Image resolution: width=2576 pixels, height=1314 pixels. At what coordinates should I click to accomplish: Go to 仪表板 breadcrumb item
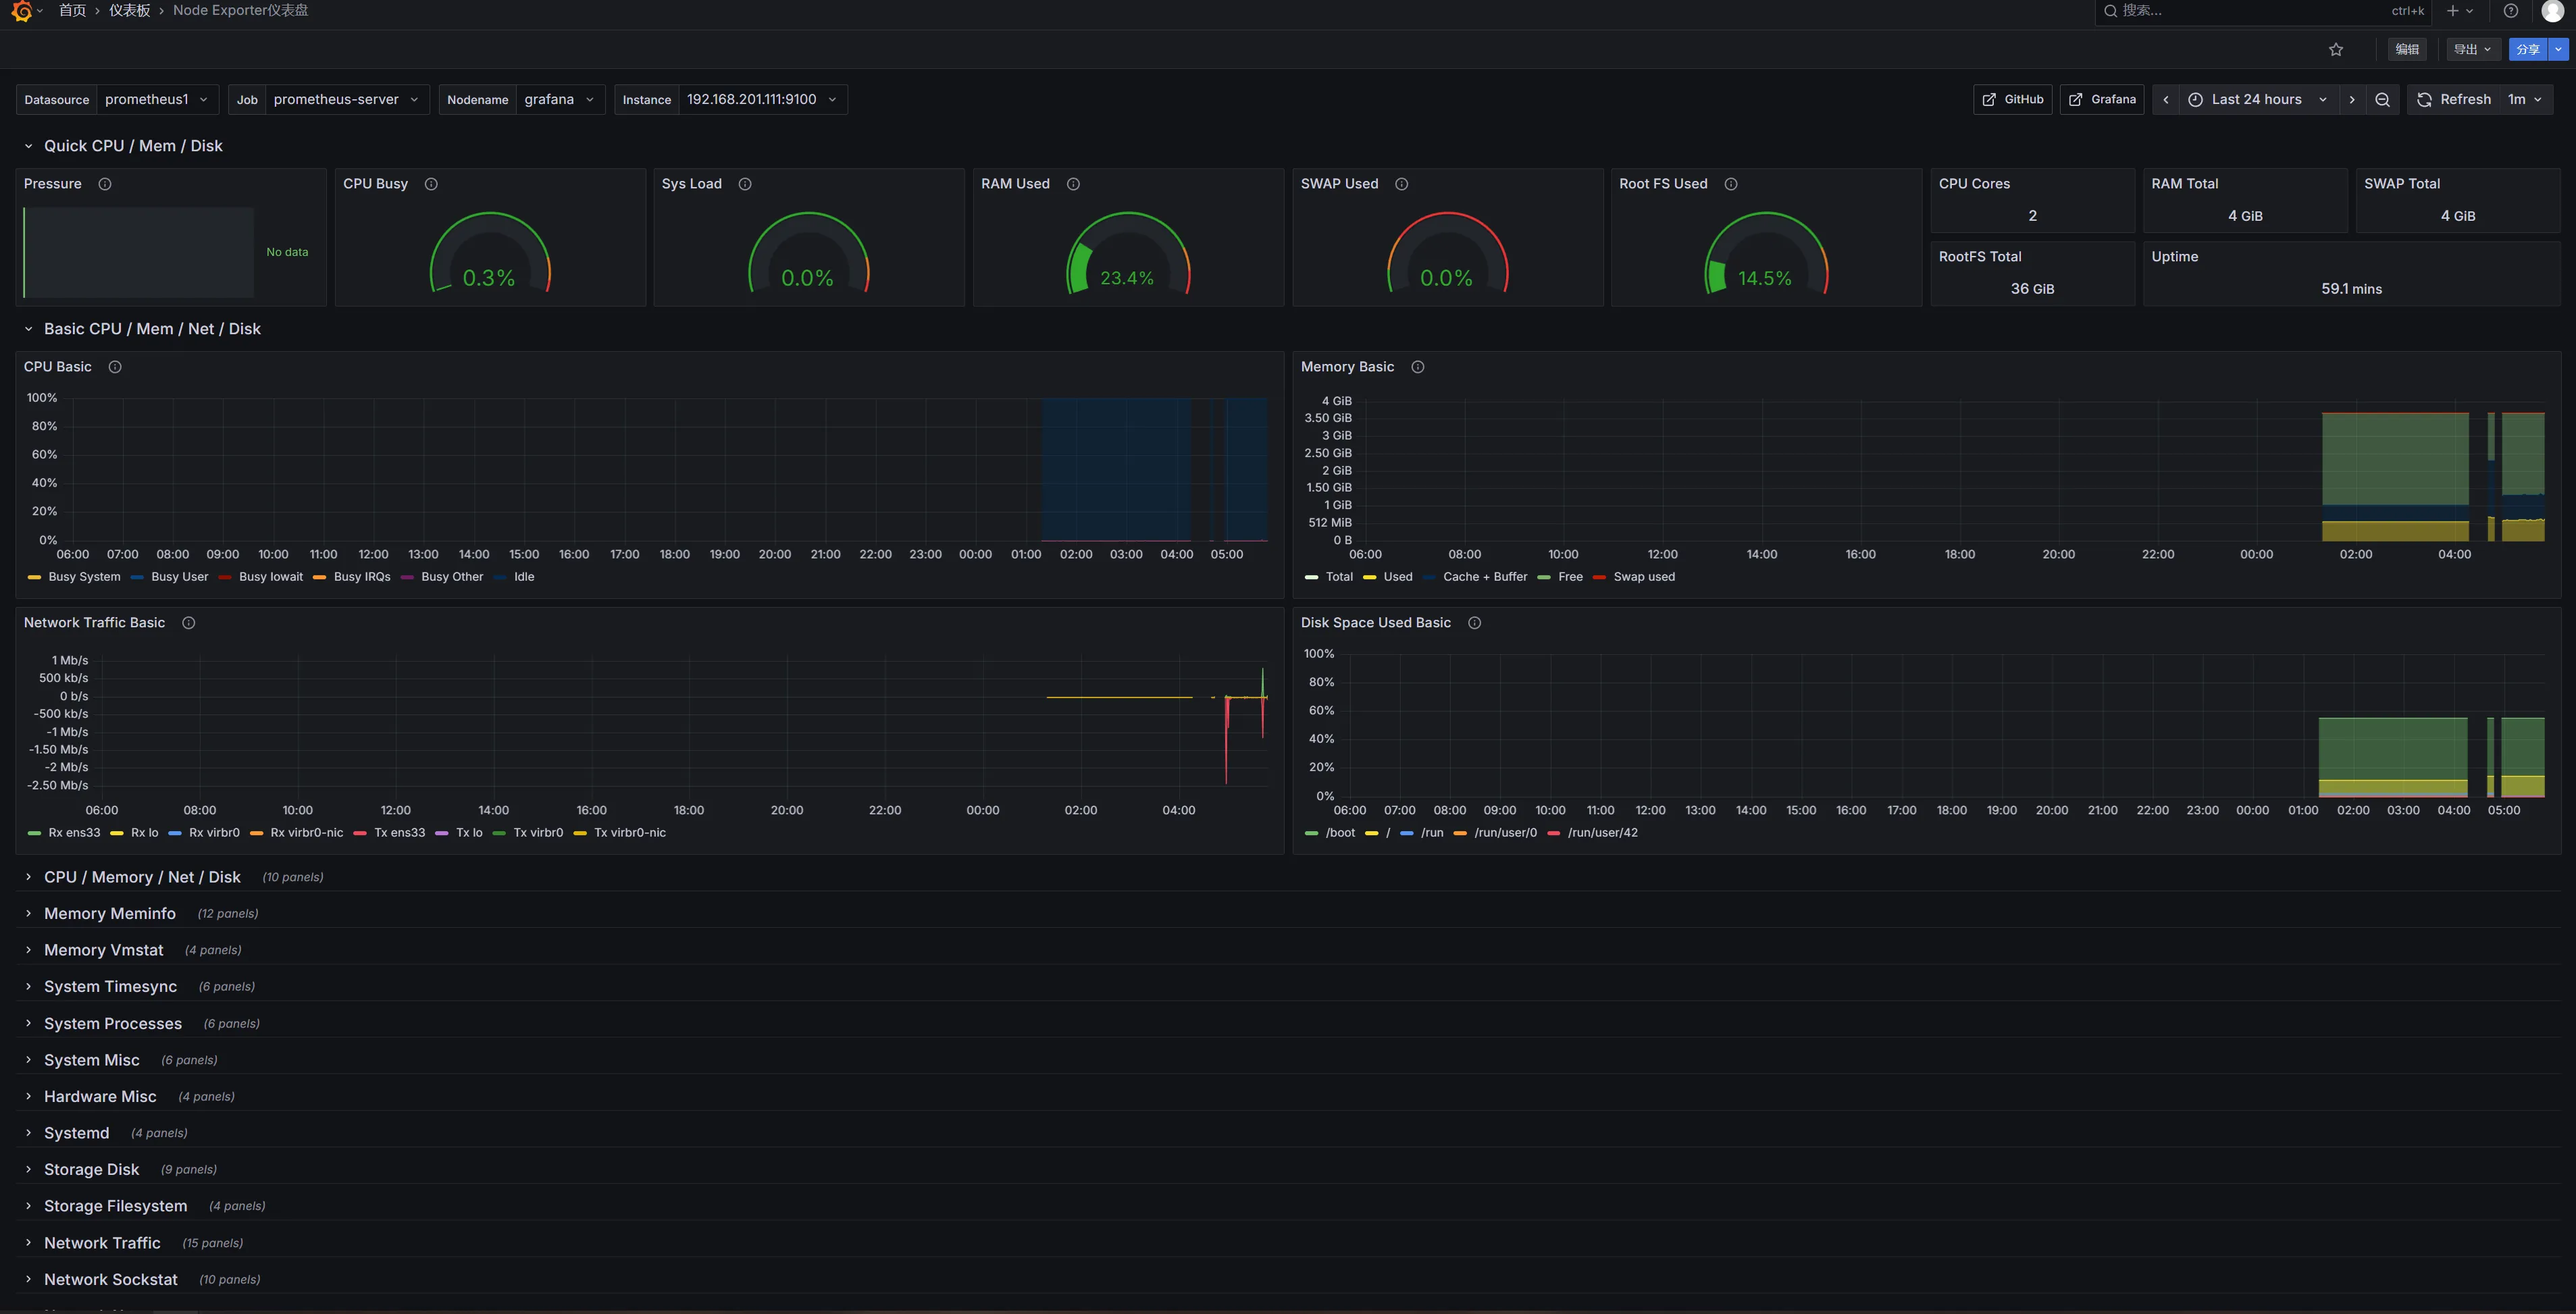point(130,11)
